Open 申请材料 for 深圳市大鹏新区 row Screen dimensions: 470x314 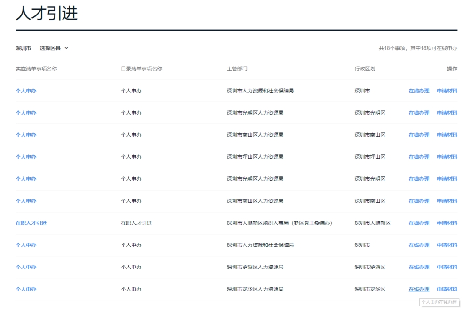446,223
